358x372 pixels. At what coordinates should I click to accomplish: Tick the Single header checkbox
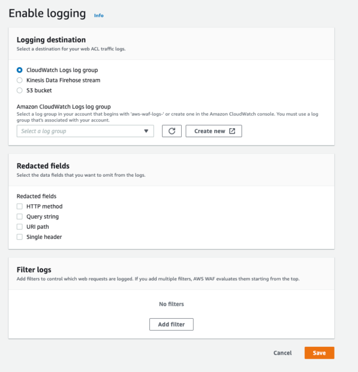click(x=20, y=237)
